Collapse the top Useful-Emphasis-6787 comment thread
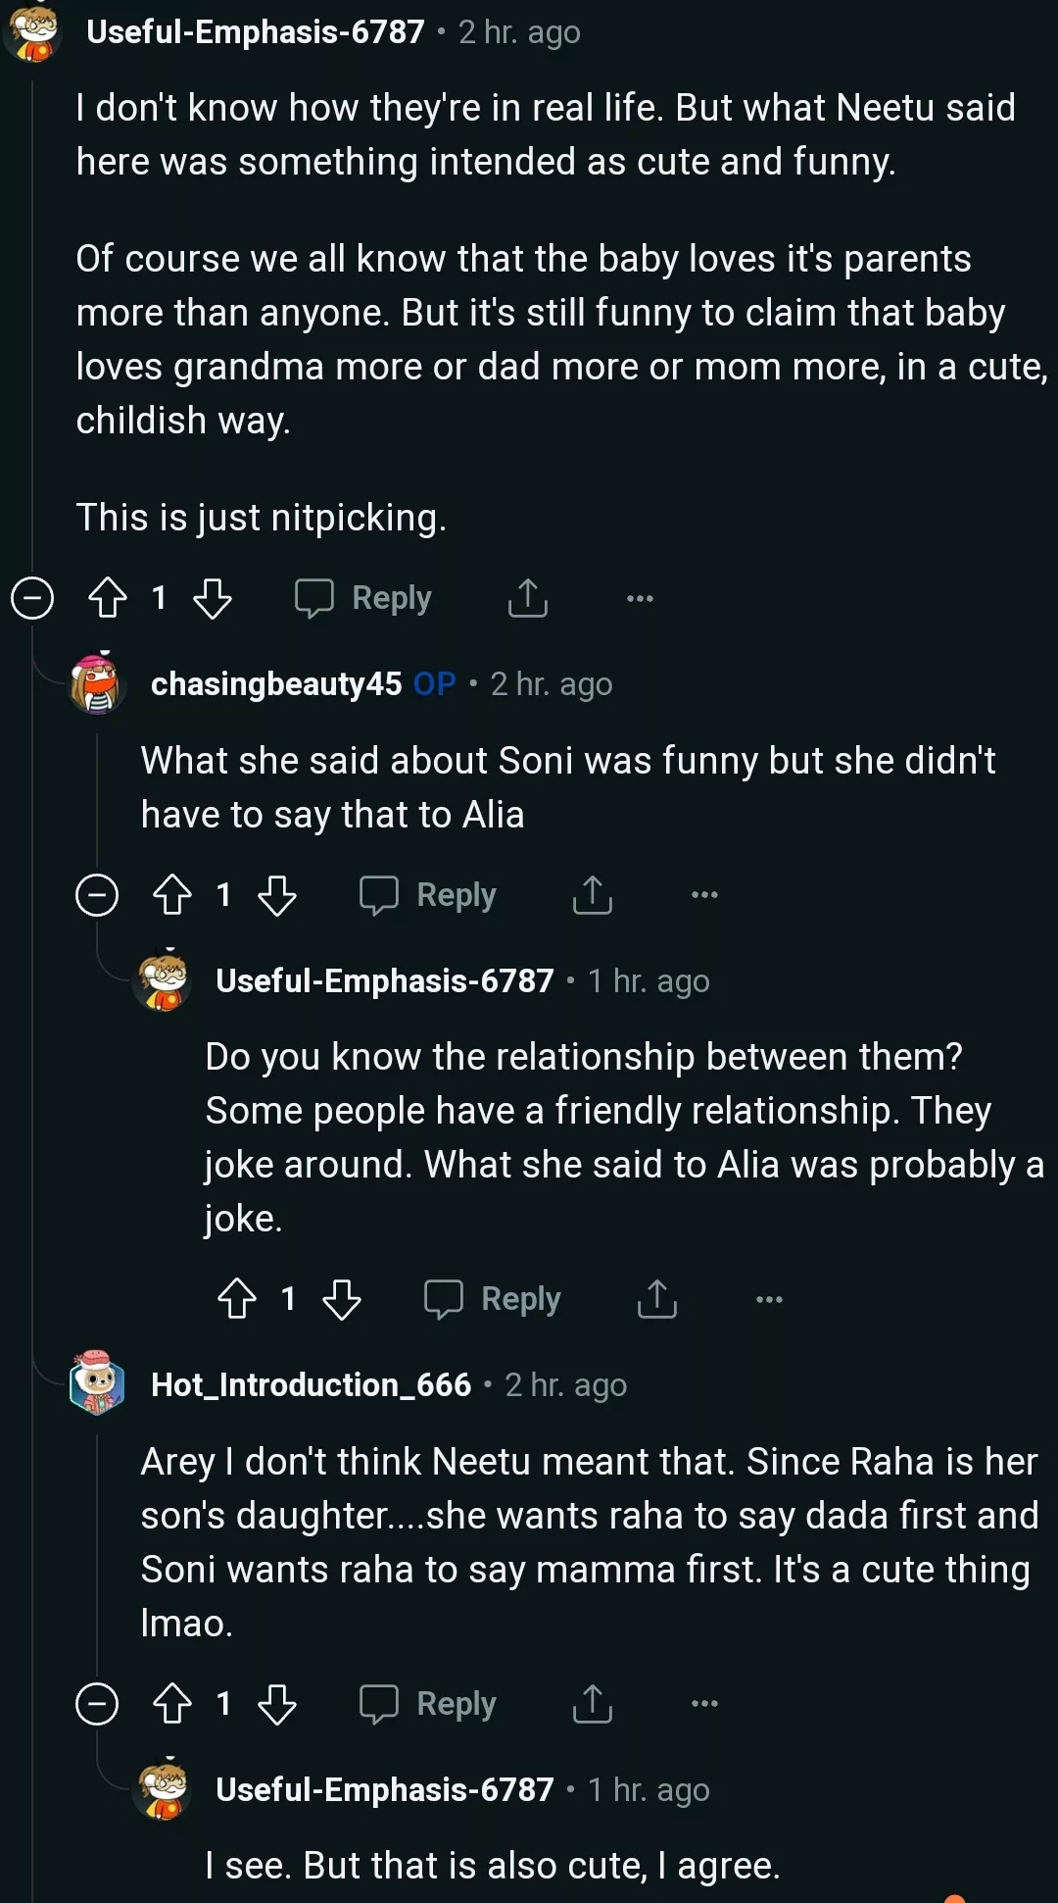This screenshot has width=1058, height=1903. (x=32, y=598)
